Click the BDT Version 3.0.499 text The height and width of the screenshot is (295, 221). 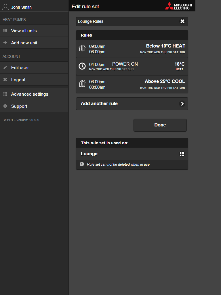[22, 120]
